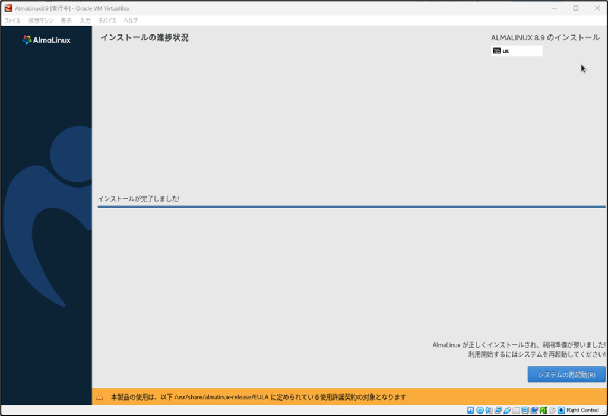Click the hard disk activity indicator icon
Screen dimensions: 608x416
pyautogui.click(x=470, y=410)
